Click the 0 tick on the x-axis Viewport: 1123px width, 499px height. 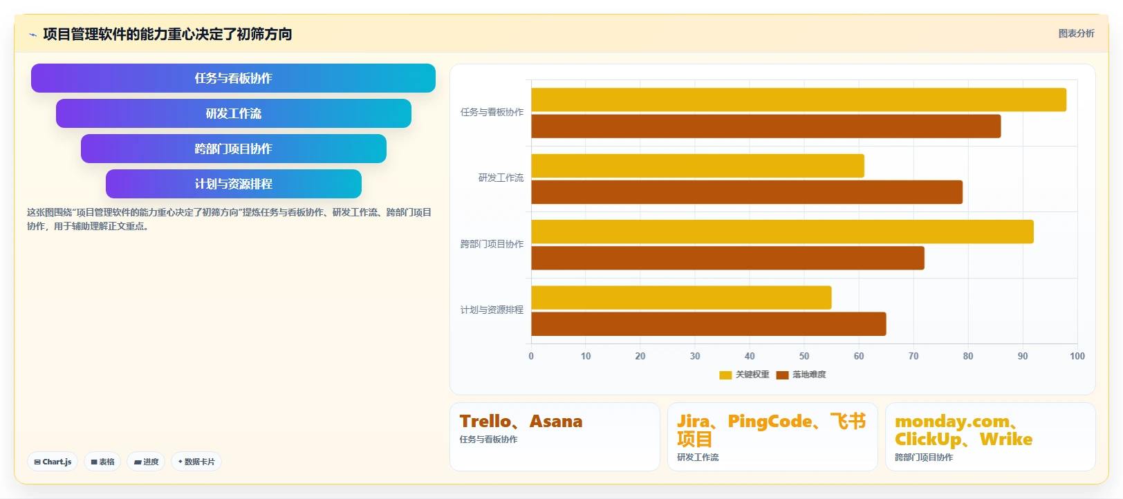click(531, 356)
